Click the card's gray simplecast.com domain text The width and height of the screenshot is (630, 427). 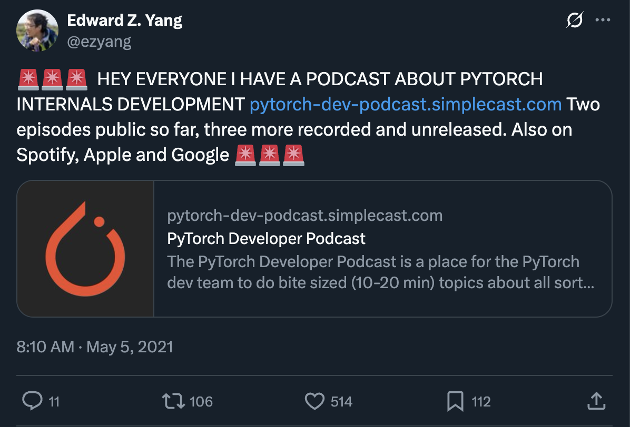(x=304, y=216)
